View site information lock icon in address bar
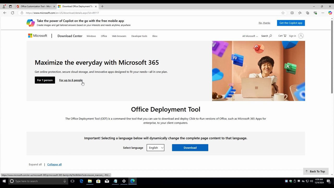 22,13
